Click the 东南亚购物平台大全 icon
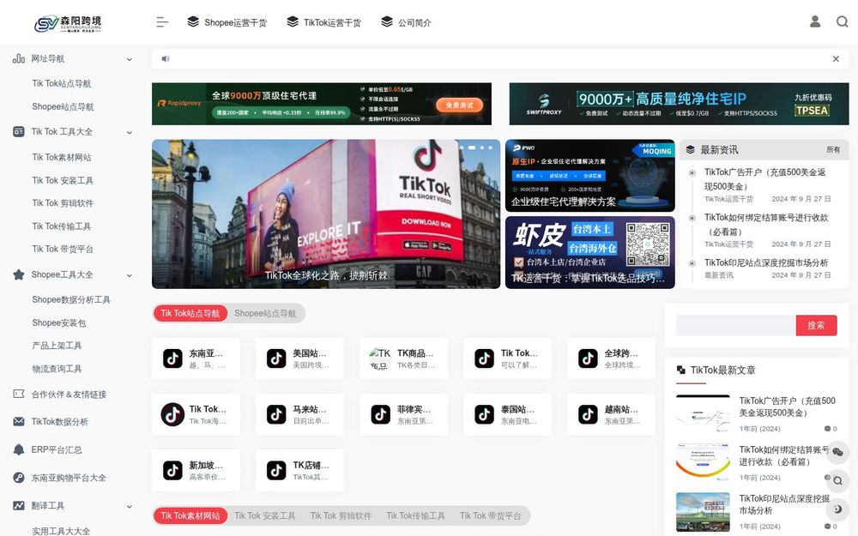This screenshot has width=858, height=536. [19, 478]
